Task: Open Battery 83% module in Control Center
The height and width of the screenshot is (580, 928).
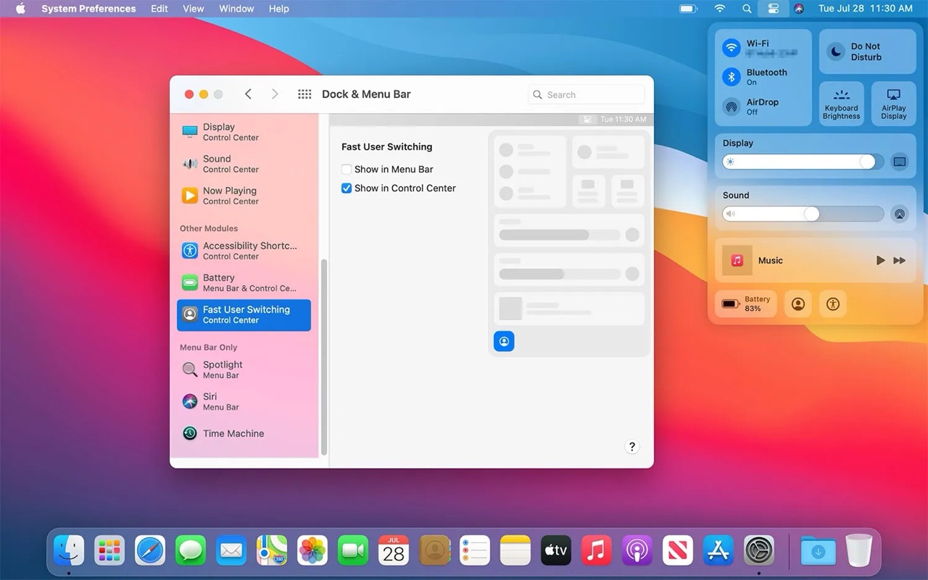Action: coord(746,304)
